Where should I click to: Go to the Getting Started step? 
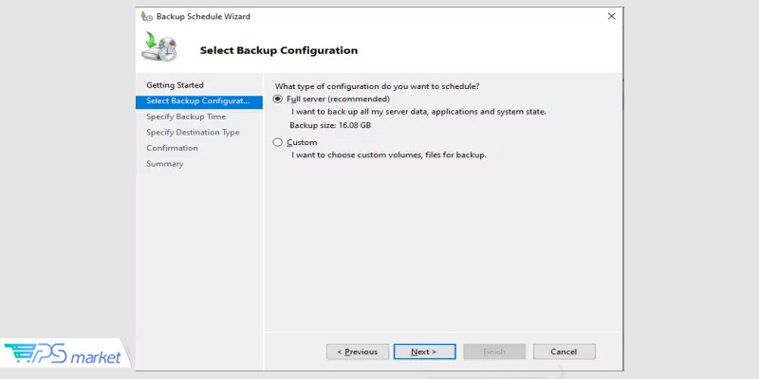(x=175, y=85)
